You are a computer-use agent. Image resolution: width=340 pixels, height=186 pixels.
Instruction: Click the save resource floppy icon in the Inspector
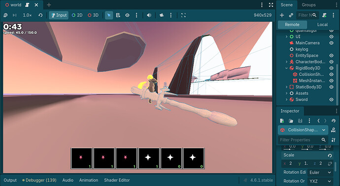(300, 121)
